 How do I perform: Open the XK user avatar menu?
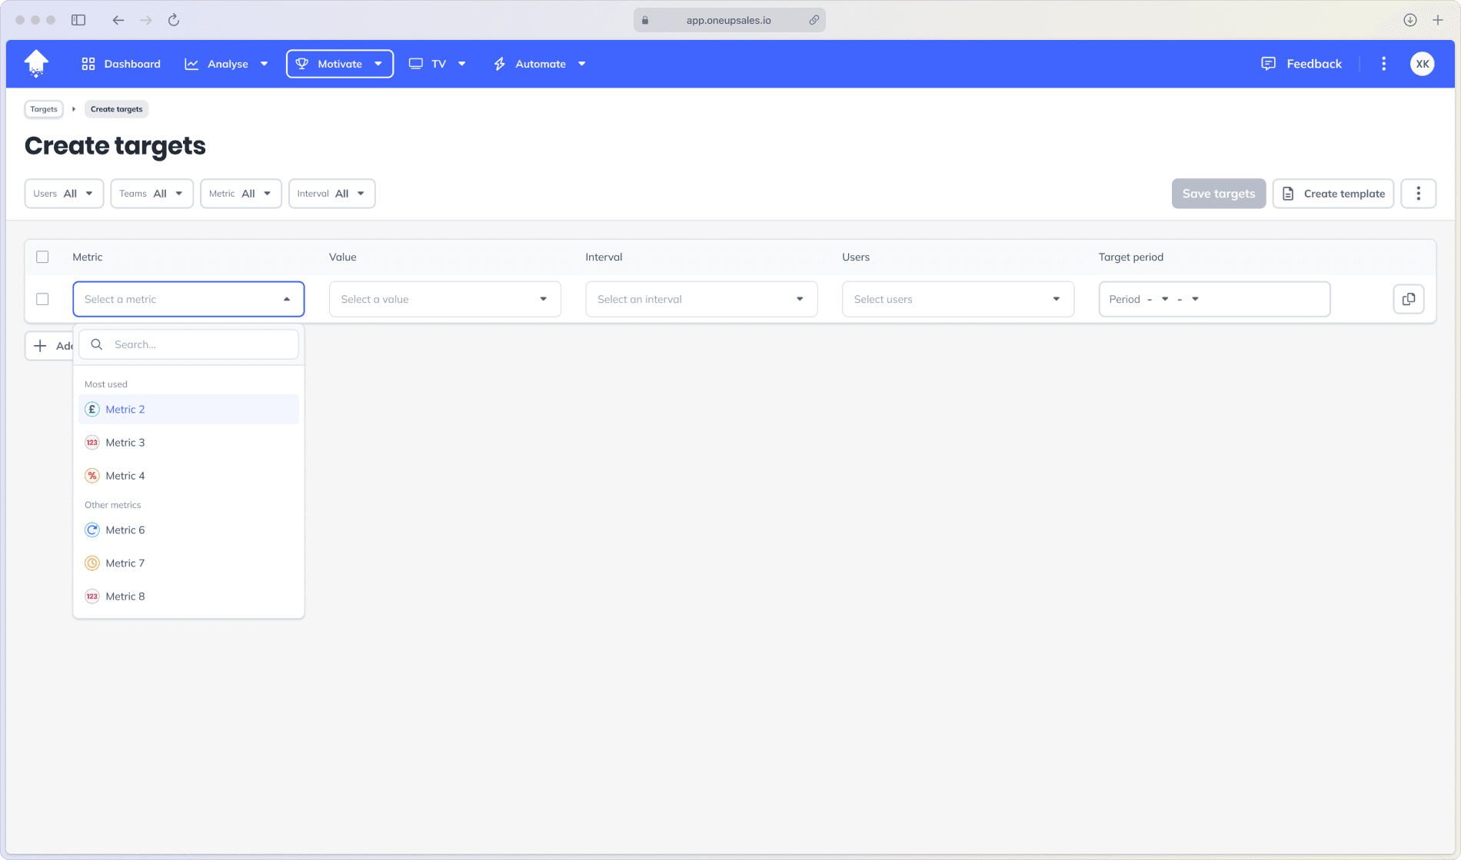coord(1422,64)
